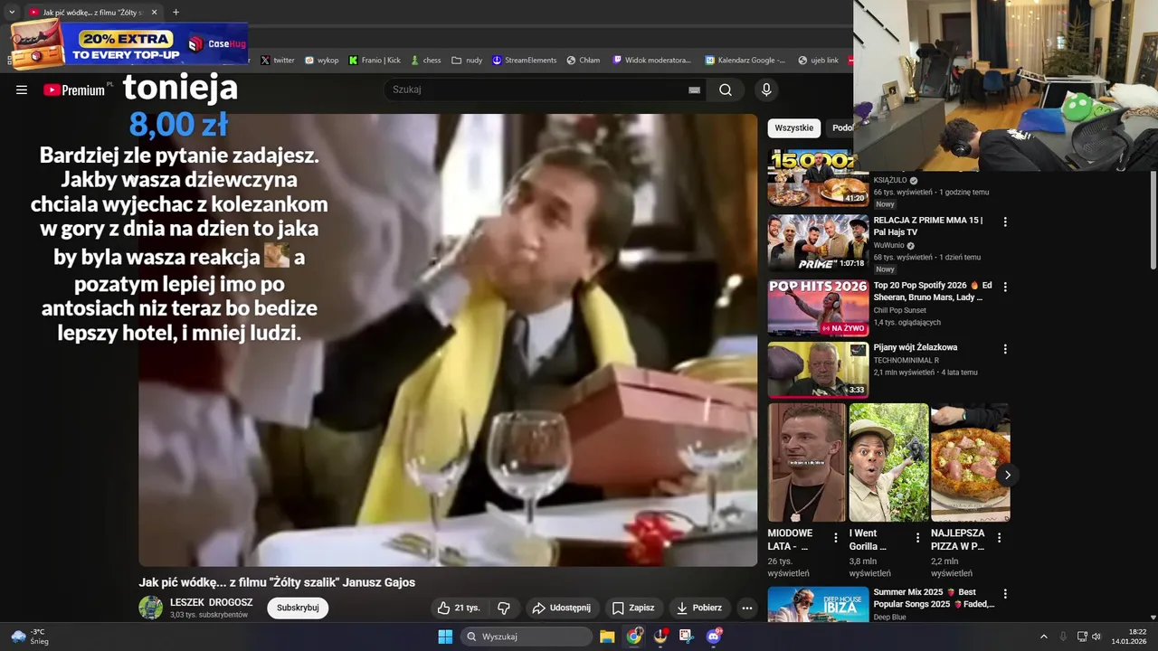Image resolution: width=1158 pixels, height=651 pixels.
Task: Open the RELACJA Z PRIME MMA thumbnail
Action: tap(818, 242)
